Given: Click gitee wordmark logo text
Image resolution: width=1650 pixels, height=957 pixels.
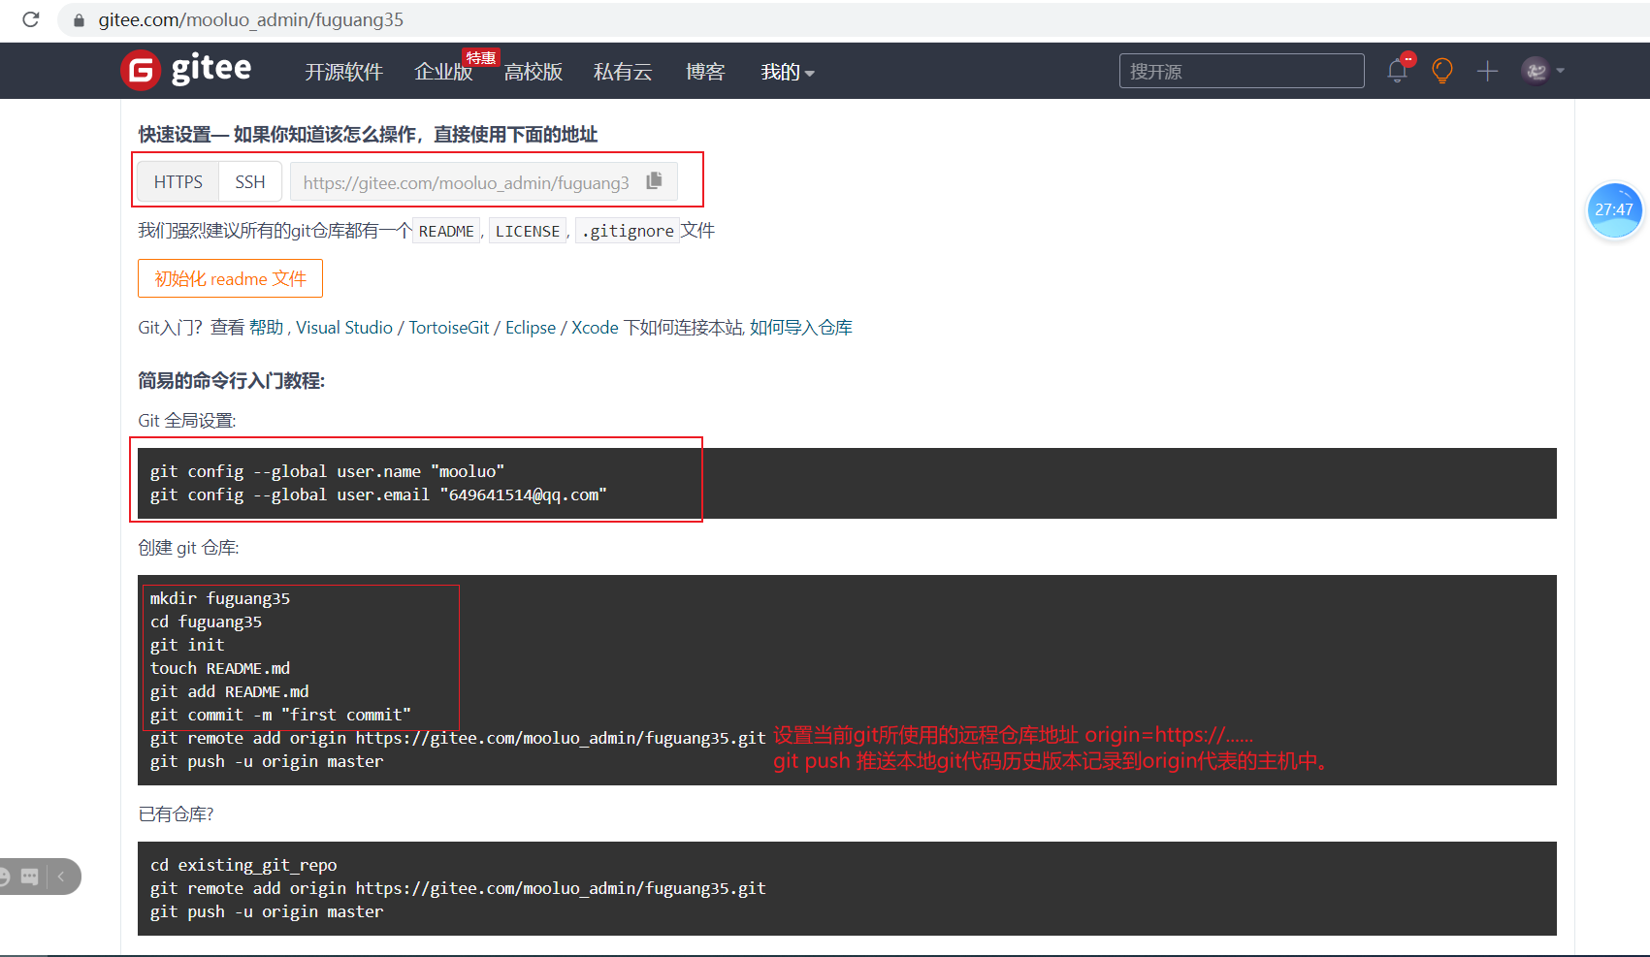Looking at the screenshot, I should coord(211,69).
